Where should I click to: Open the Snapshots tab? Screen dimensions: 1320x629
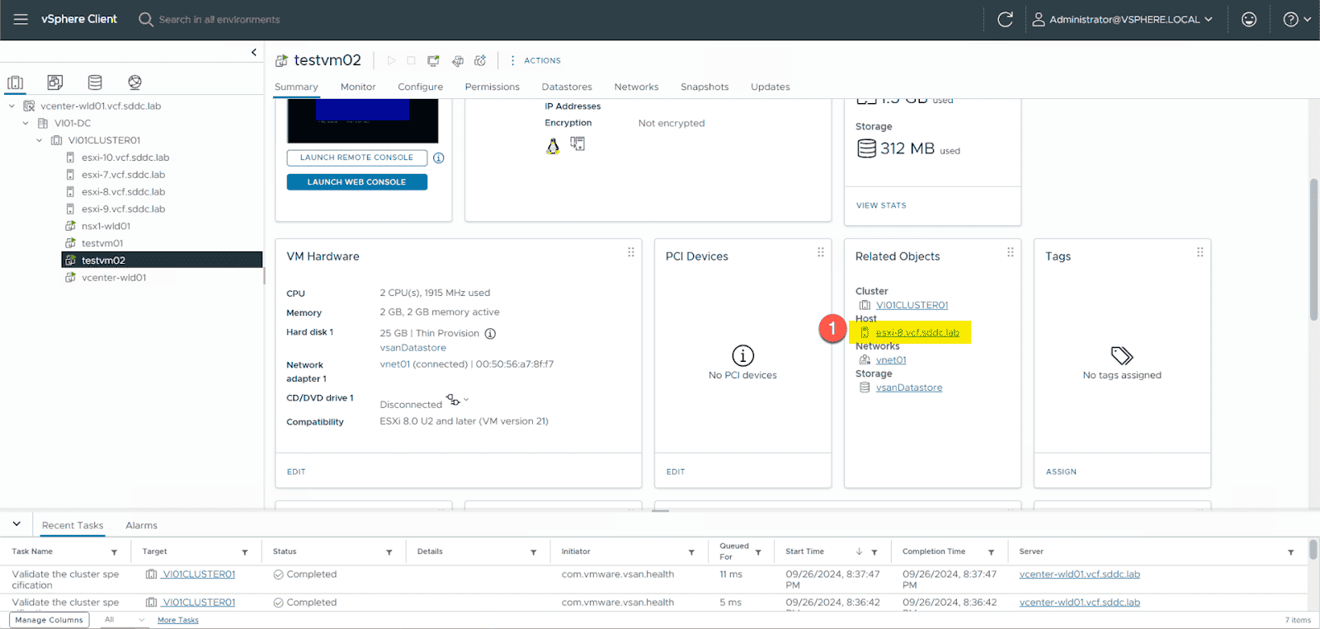point(704,87)
